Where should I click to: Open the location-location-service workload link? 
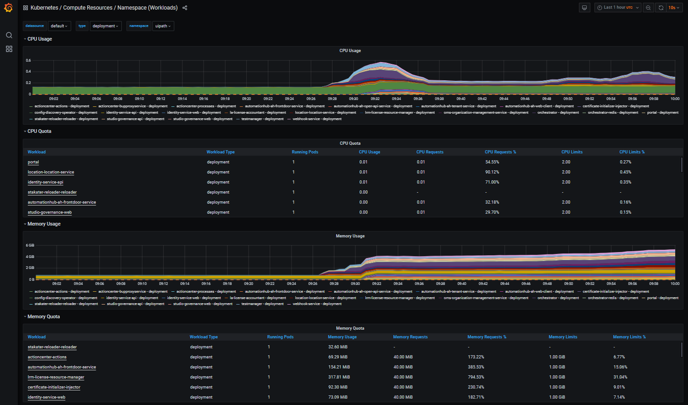51,172
